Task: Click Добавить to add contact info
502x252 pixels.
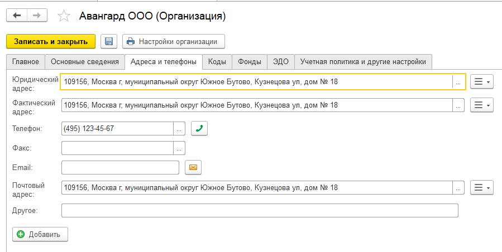Action: [40, 234]
